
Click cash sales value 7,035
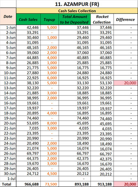28,128
